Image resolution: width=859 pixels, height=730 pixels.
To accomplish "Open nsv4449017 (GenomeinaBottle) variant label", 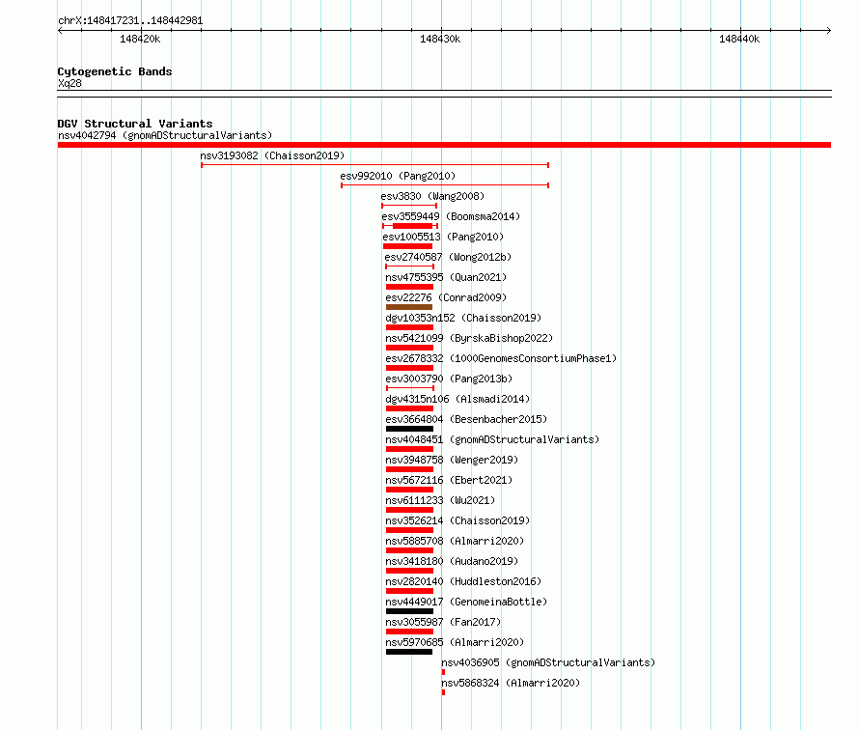I will [x=466, y=602].
